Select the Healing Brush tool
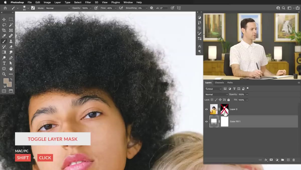The width and height of the screenshot is (301, 170). pyautogui.click(x=11, y=36)
